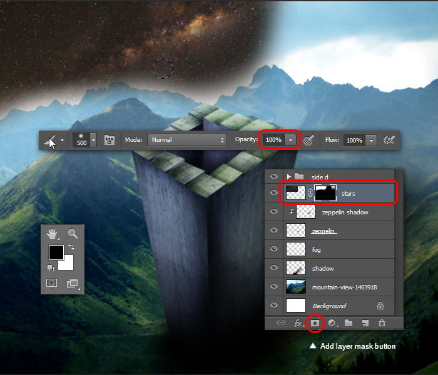Viewport: 438px width, 375px height.
Task: Click the Link layers icon
Action: [x=281, y=323]
